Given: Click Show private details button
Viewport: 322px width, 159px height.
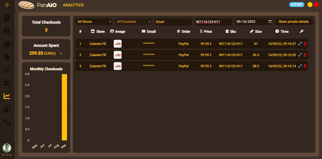Looking at the screenshot, I should 294,22.
